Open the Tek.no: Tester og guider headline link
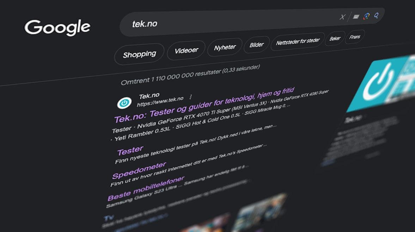The height and width of the screenshot is (232, 415). tap(204, 105)
